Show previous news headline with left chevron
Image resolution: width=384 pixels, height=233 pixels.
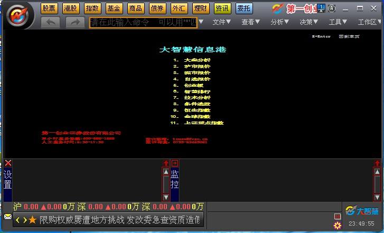click(x=17, y=220)
